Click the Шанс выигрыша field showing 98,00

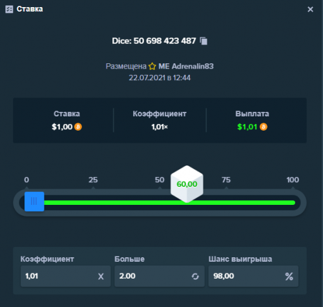(x=253, y=276)
